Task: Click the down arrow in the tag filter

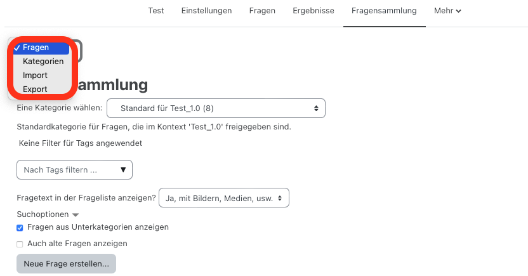Action: [x=123, y=170]
